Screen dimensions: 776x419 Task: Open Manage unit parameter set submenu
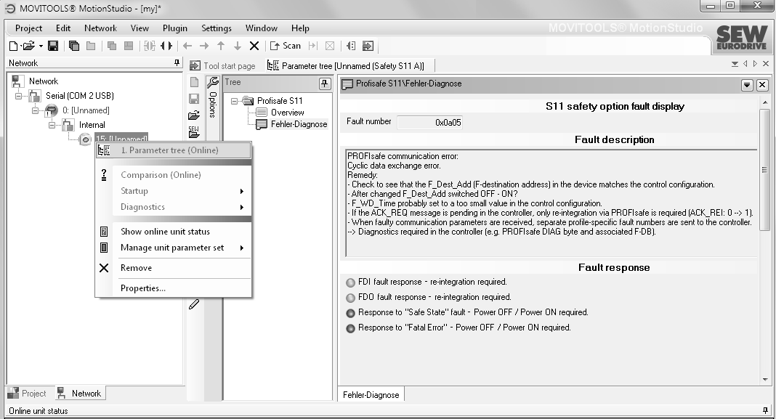pos(174,248)
